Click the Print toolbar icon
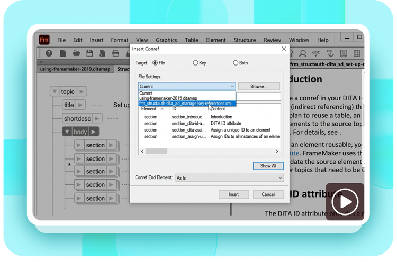This screenshot has width=397, height=262. tap(115, 53)
